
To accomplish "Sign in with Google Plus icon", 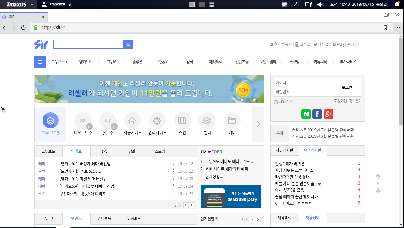I will click(x=328, y=114).
